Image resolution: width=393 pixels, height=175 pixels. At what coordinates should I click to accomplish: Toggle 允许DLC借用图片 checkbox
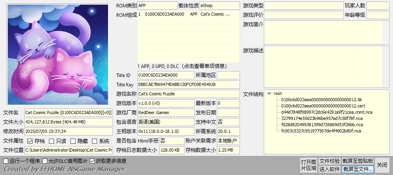(x=45, y=161)
